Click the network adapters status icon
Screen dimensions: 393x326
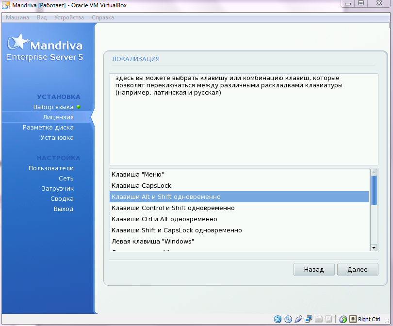pyautogui.click(x=308, y=319)
